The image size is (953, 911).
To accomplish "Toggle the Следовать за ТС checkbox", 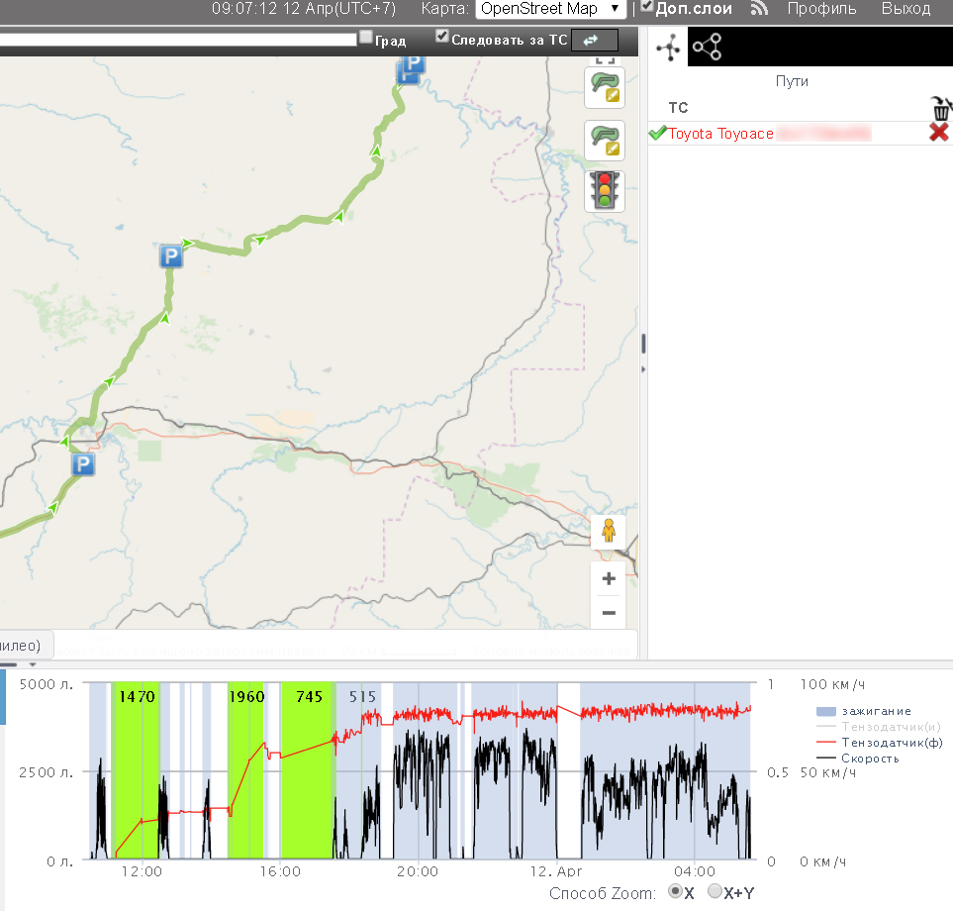I will (x=442, y=38).
